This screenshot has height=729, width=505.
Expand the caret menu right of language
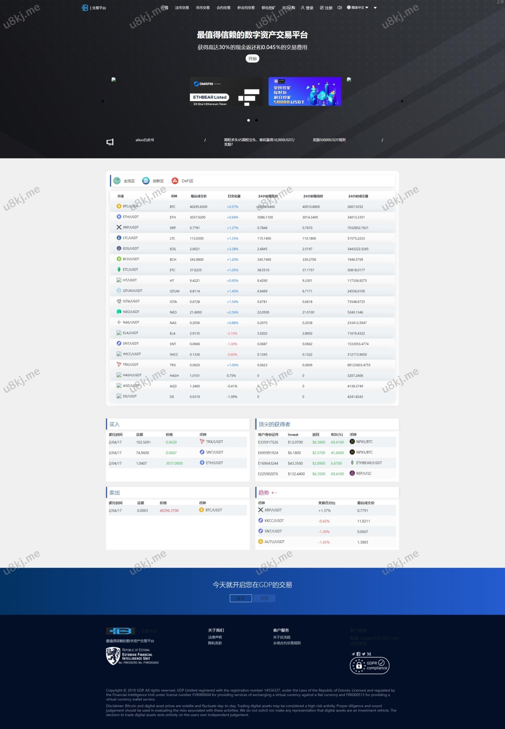coord(375,8)
